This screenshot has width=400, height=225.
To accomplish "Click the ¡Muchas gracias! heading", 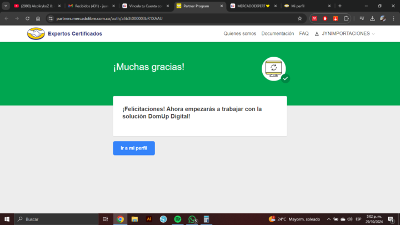I will click(x=149, y=67).
